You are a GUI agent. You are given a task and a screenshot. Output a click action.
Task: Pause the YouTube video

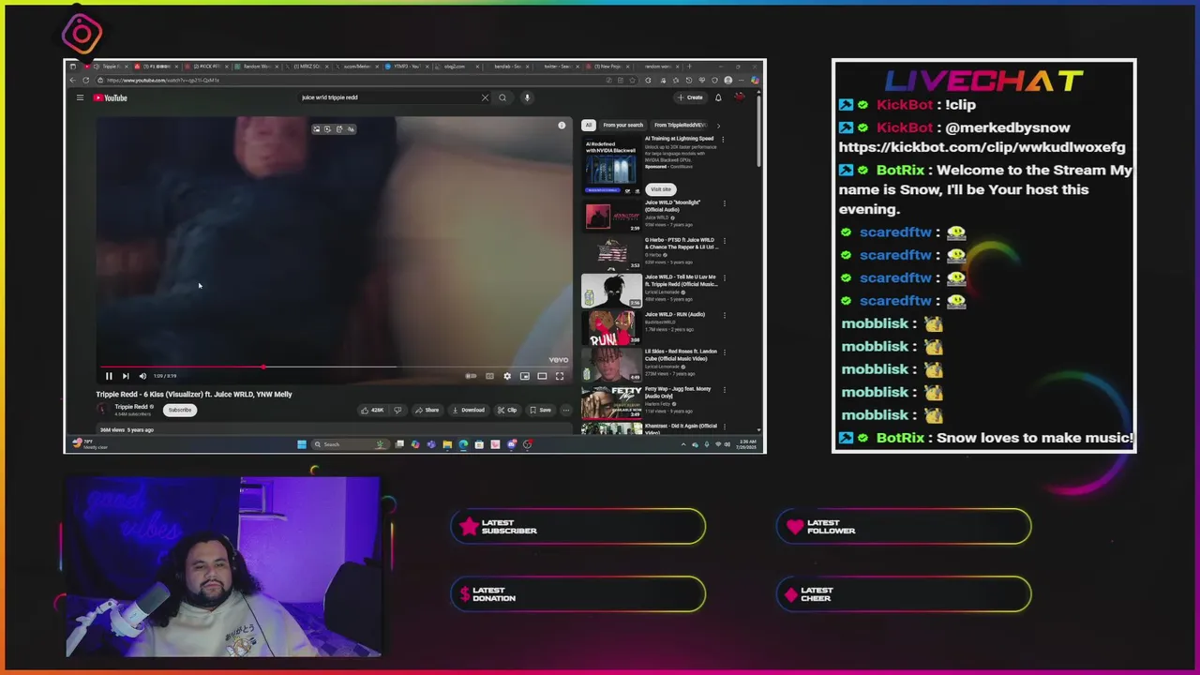[x=109, y=376]
